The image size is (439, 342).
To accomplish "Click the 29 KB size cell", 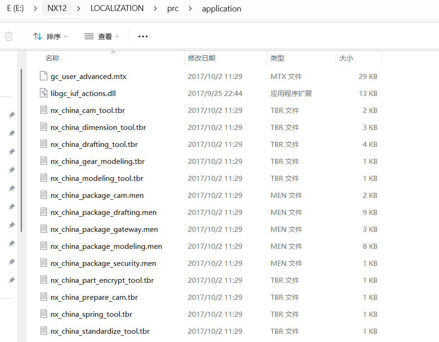I will click(x=368, y=76).
